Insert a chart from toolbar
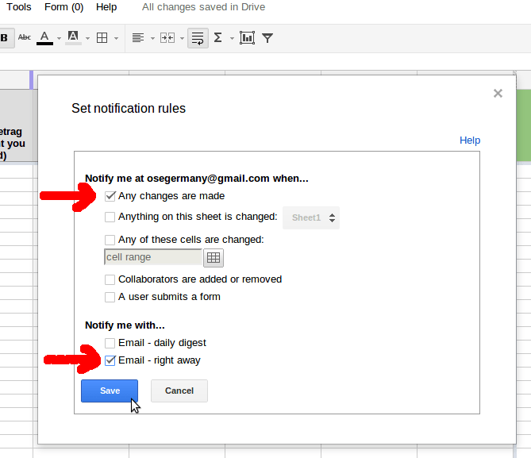Image resolution: width=531 pixels, height=458 pixels. tap(247, 37)
